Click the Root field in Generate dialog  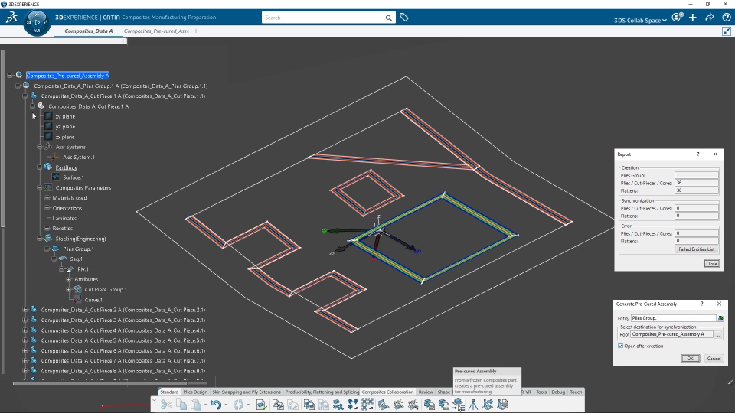coord(671,334)
